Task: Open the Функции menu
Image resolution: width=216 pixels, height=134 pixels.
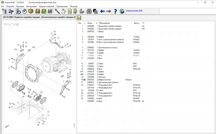Action: [20, 6]
